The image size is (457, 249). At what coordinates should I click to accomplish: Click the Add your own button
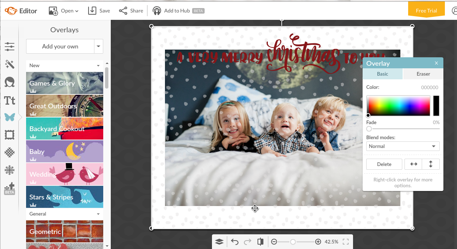pos(60,46)
